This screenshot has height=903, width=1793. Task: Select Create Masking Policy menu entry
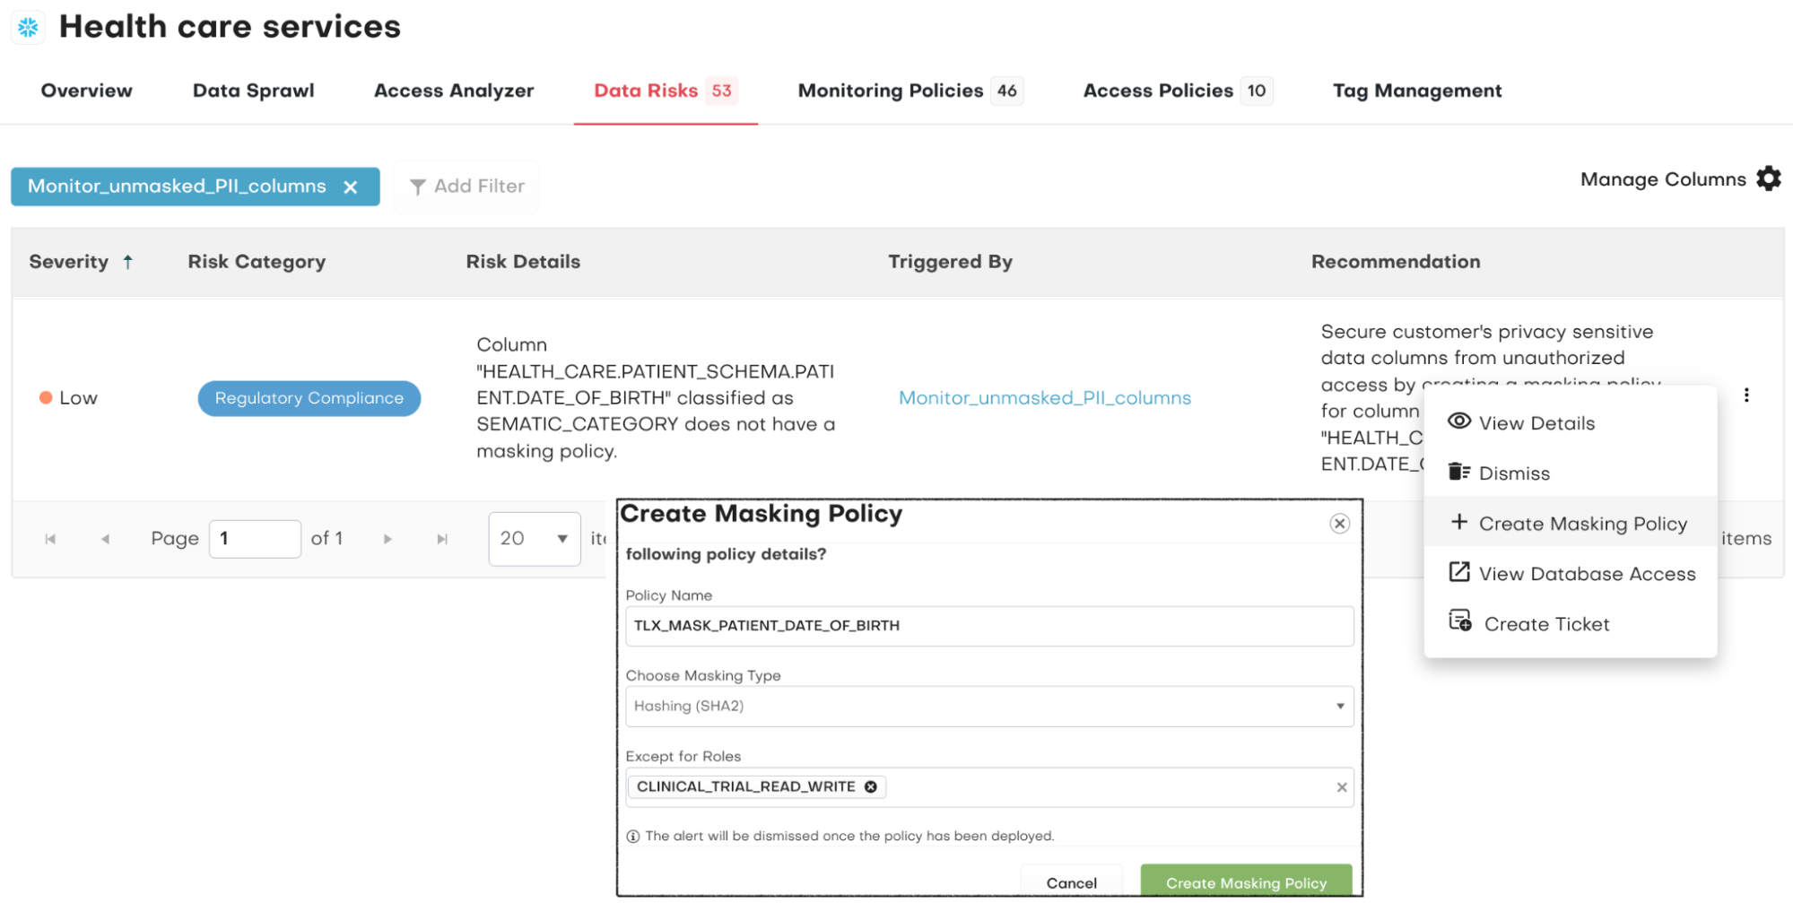click(1570, 523)
